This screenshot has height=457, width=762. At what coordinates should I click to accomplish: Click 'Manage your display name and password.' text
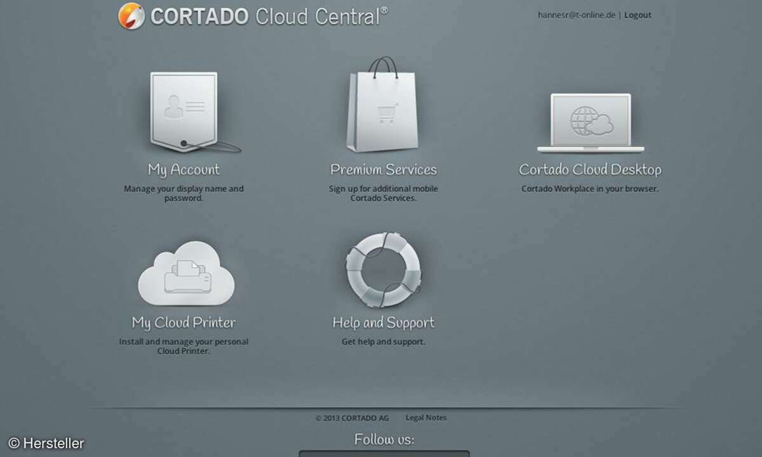pyautogui.click(x=184, y=194)
